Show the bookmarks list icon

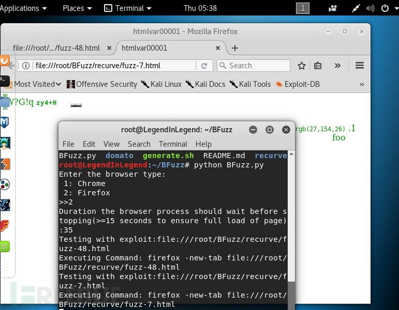(317, 66)
